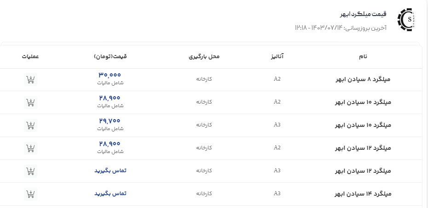The image size is (428, 208).
Task: Click cart icon for میلگرد 14 row
Action: (30, 194)
